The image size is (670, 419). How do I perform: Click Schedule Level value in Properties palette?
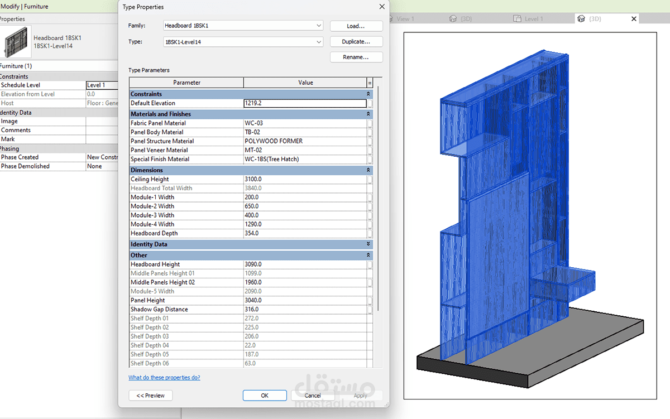click(102, 85)
